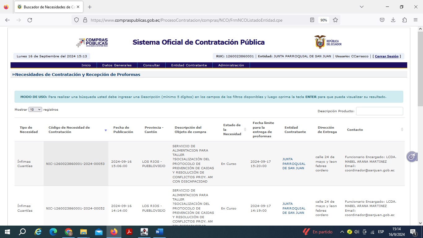The height and width of the screenshot is (238, 423).
Task: Toggle reader view icon in address bar
Action: tap(312, 20)
